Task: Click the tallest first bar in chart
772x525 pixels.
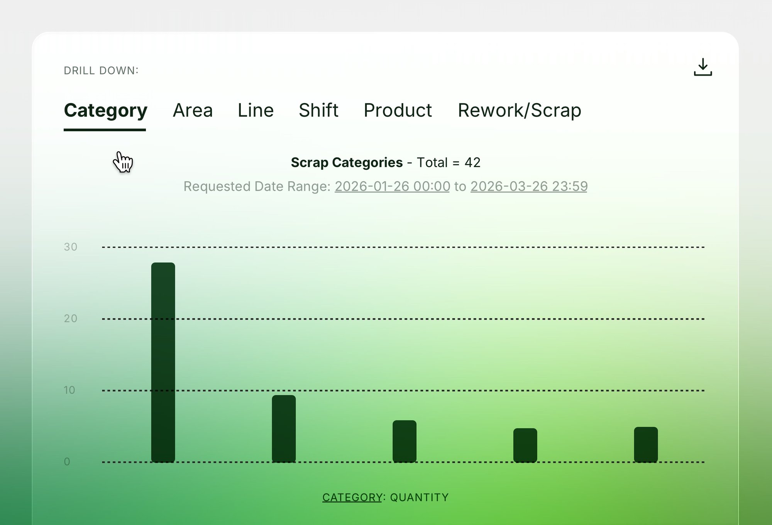Action: coord(163,362)
